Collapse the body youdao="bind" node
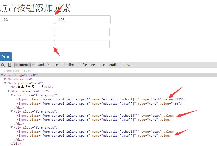Viewport: 217px width, 146px height. pos(5,83)
